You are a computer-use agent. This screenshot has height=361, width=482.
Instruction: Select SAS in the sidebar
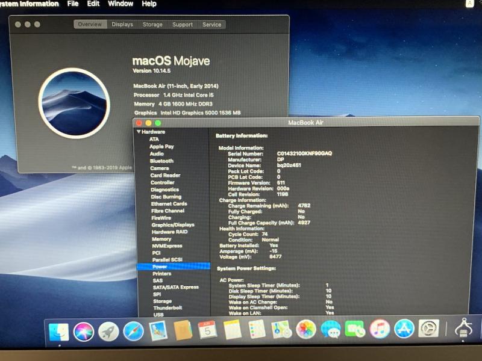pyautogui.click(x=158, y=280)
